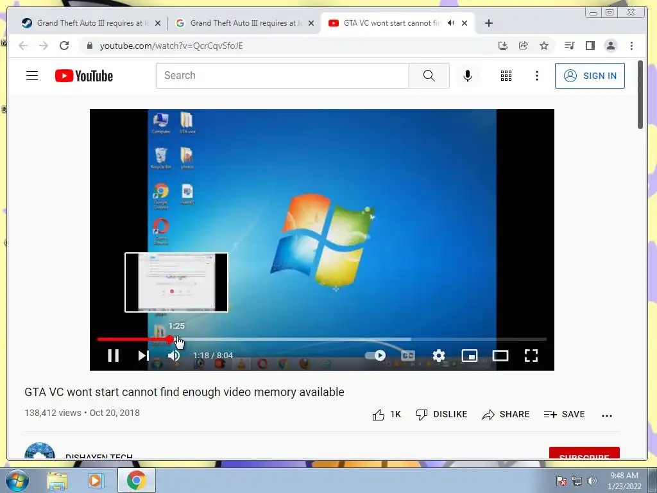The image size is (657, 493).
Task: Click the page vertical scrollbar
Action: 640,95
